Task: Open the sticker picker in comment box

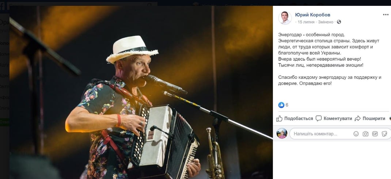Action: [x=384, y=134]
